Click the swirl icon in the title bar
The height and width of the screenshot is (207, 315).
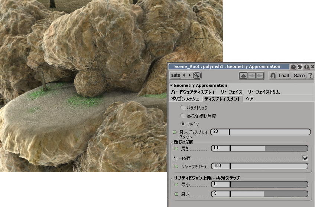tap(300, 67)
